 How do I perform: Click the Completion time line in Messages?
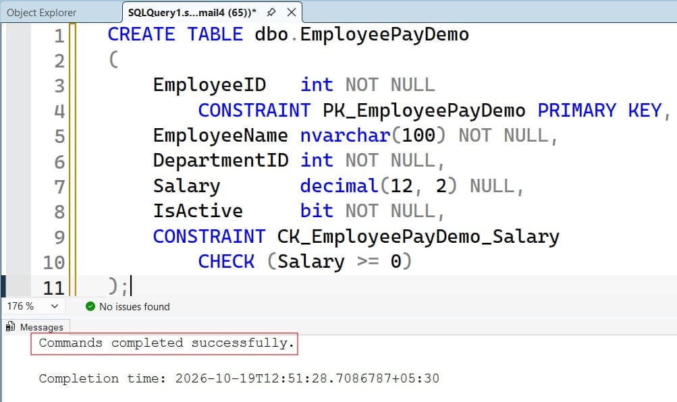coord(239,378)
